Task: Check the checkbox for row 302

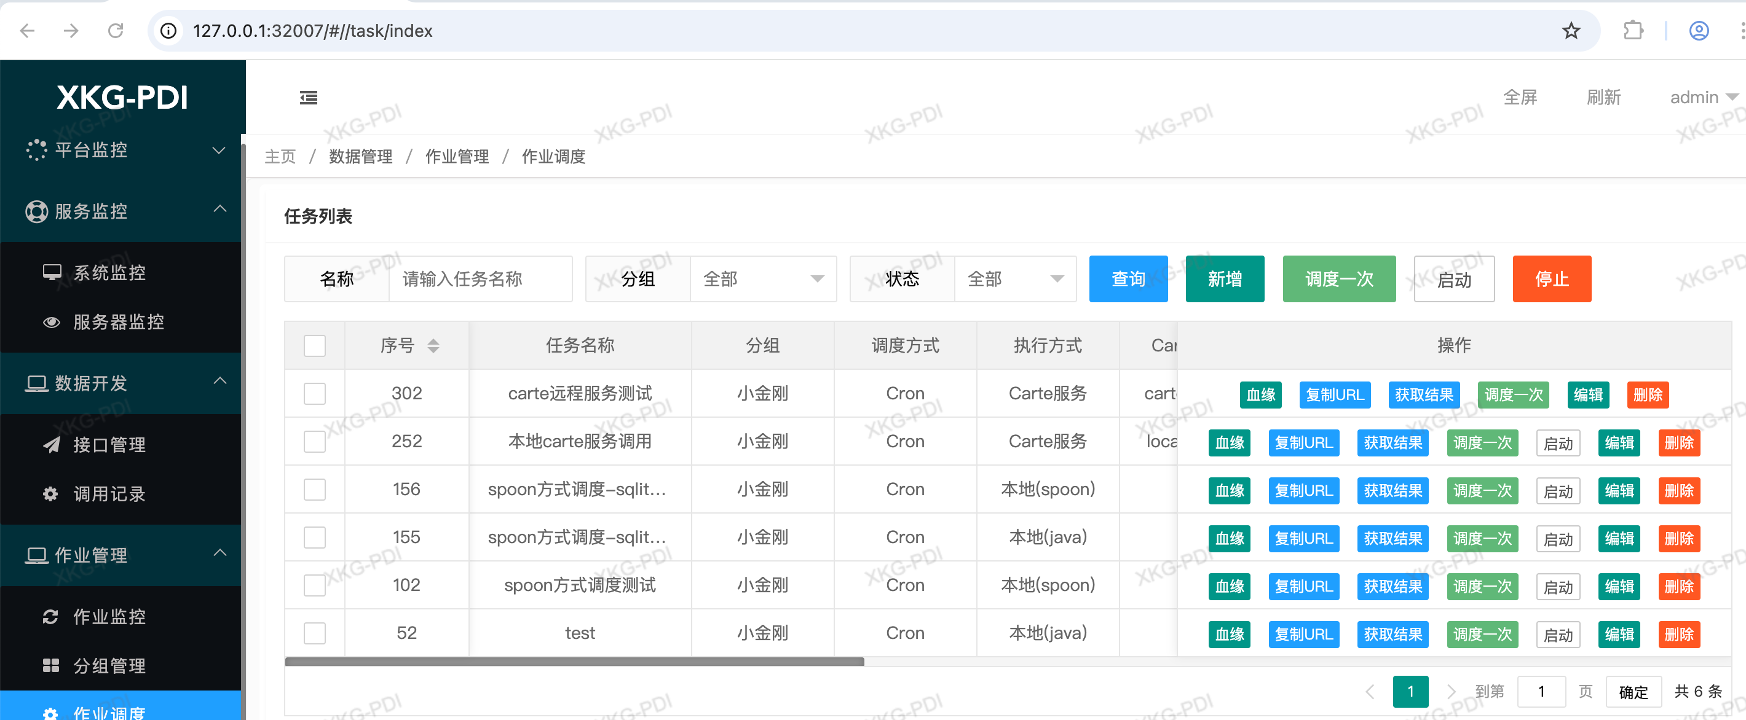Action: 315,394
